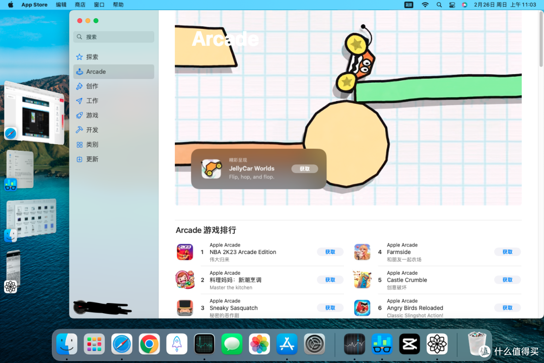
Task: Open Launchpad from the Dock
Action: click(94, 344)
